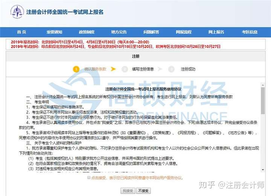Go to 网上报名 page

pyautogui.click(x=216, y=32)
